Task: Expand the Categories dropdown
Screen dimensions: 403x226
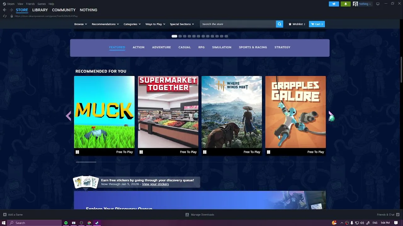Action: [132, 24]
